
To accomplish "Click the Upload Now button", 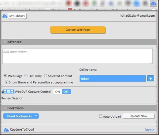I will point(138,116).
